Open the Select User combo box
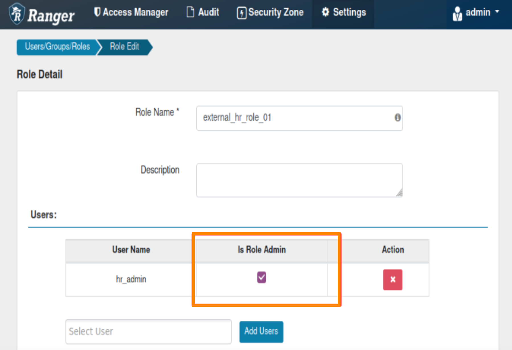This screenshot has height=350, width=512. pyautogui.click(x=148, y=332)
